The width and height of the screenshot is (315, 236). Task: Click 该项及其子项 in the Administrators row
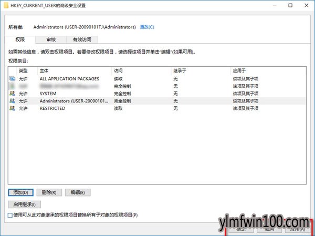246,101
